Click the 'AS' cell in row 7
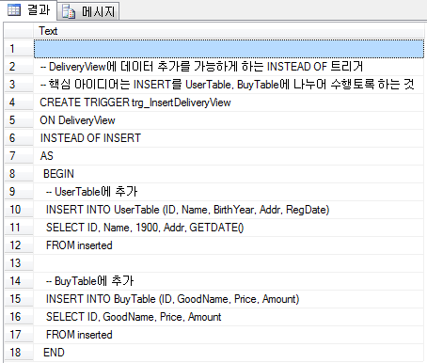Viewport: 427px width, 363px height. coord(229,156)
